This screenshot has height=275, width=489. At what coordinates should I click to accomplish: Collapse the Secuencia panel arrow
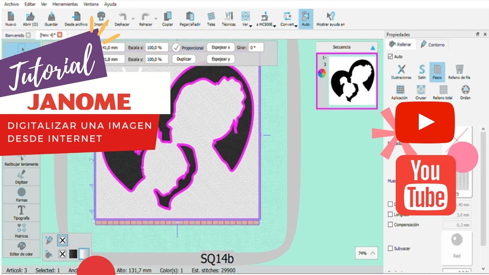pos(373,47)
